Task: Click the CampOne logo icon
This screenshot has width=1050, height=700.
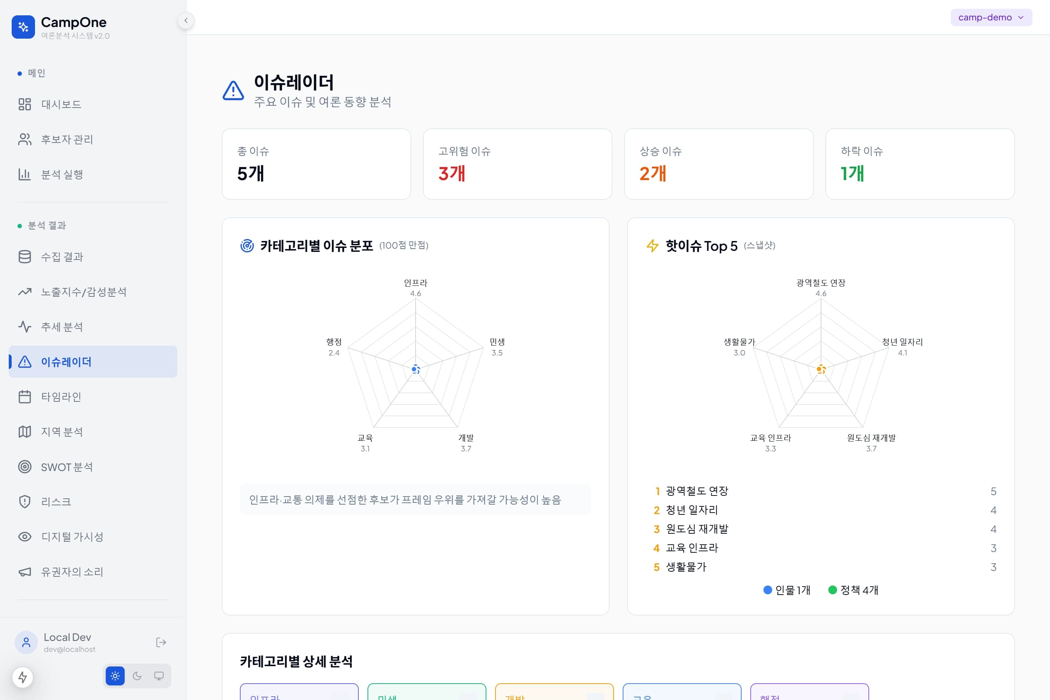Action: 23,27
